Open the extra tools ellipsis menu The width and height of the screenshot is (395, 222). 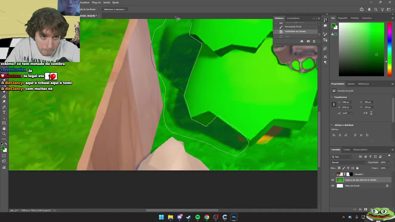4,139
